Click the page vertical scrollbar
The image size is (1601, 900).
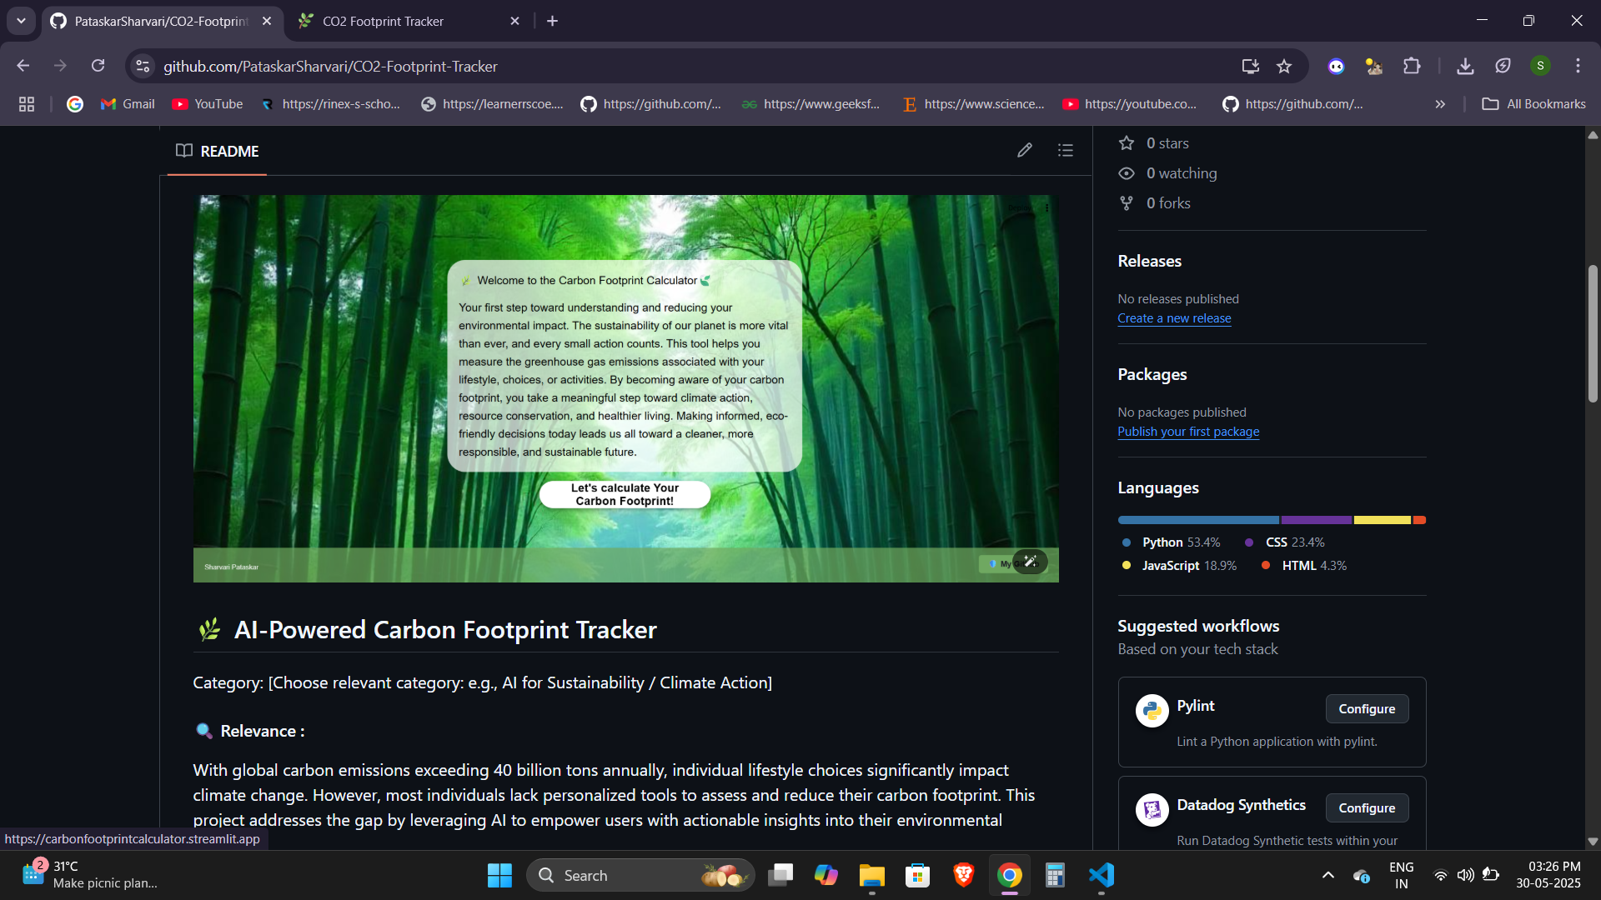1592,333
